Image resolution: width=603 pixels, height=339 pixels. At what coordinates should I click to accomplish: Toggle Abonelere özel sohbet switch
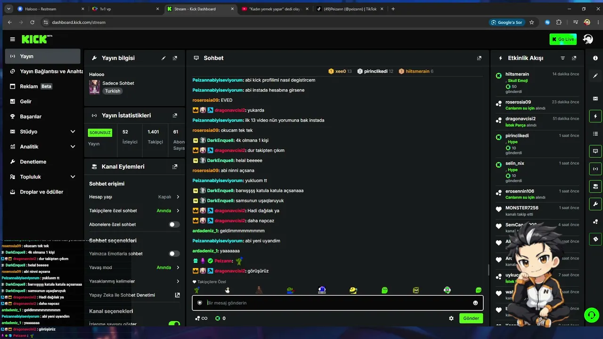pos(174,225)
